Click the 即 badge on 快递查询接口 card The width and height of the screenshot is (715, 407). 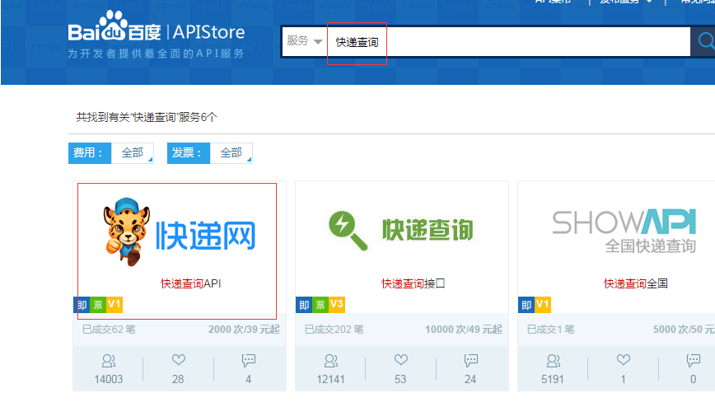(x=304, y=305)
